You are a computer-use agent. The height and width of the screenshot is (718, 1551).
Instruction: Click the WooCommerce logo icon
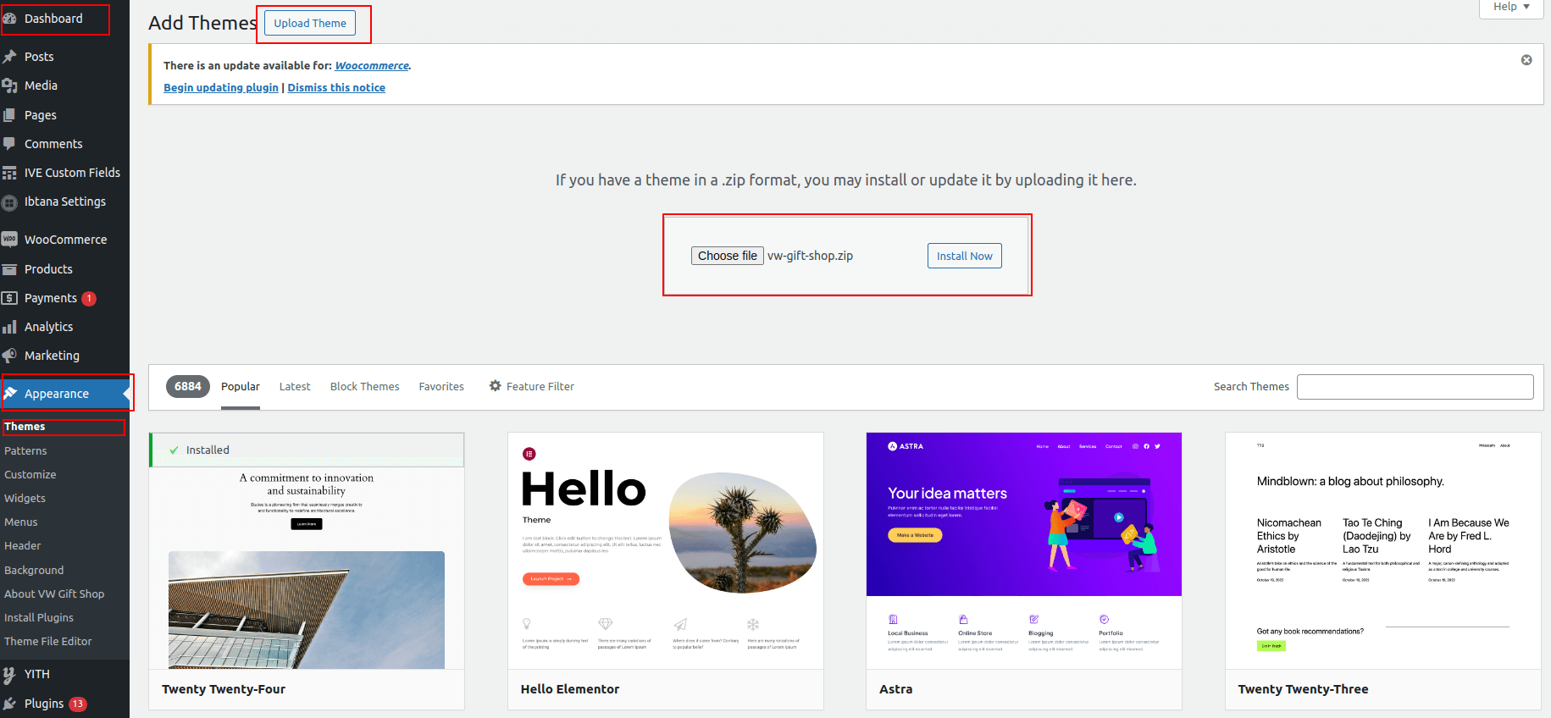[x=10, y=240]
